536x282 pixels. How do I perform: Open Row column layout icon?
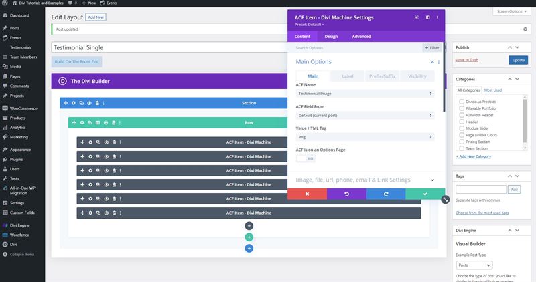pos(98,122)
